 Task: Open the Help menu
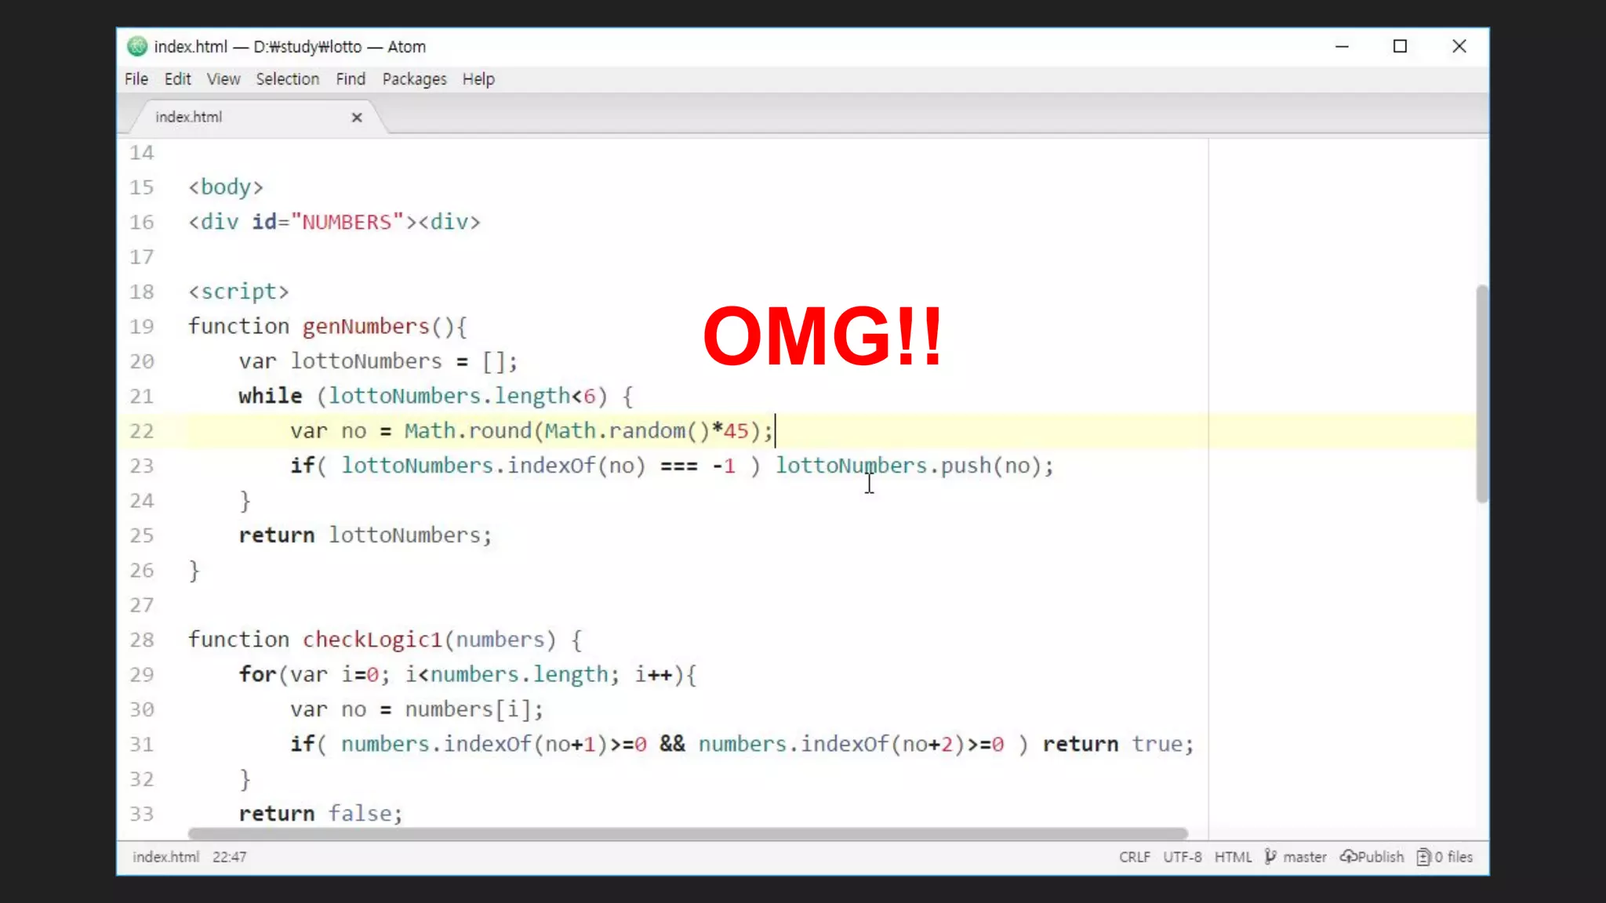click(478, 79)
